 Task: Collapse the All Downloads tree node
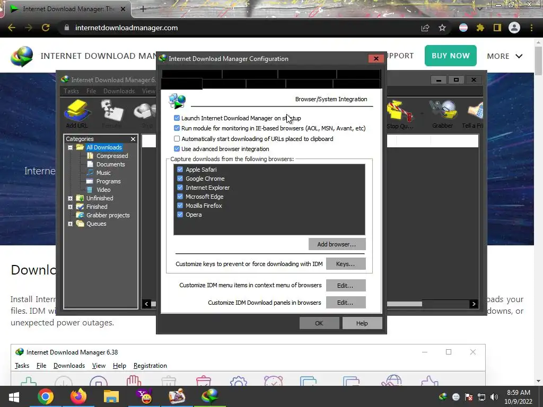pos(70,147)
